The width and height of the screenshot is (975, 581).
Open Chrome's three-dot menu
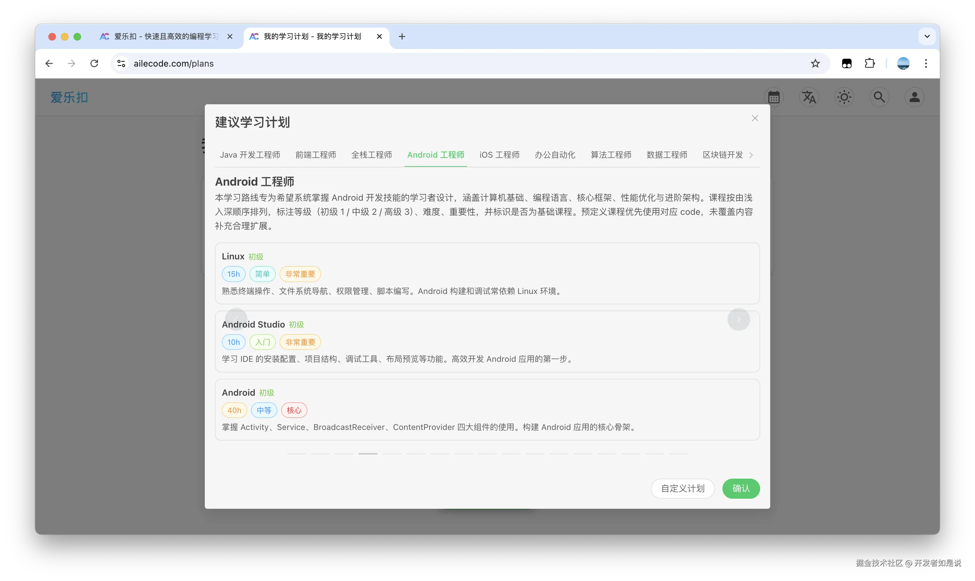926,63
